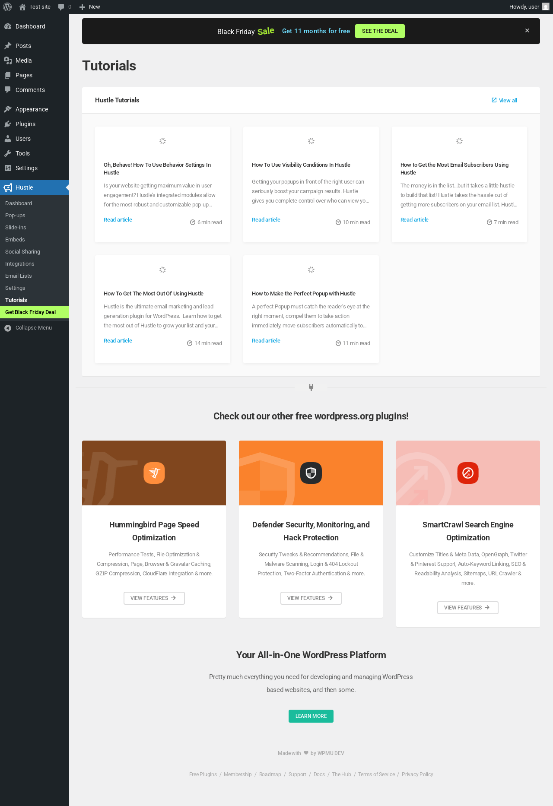The height and width of the screenshot is (806, 553).
Task: Click the clock icon beside 6 min read
Action: [x=193, y=222]
